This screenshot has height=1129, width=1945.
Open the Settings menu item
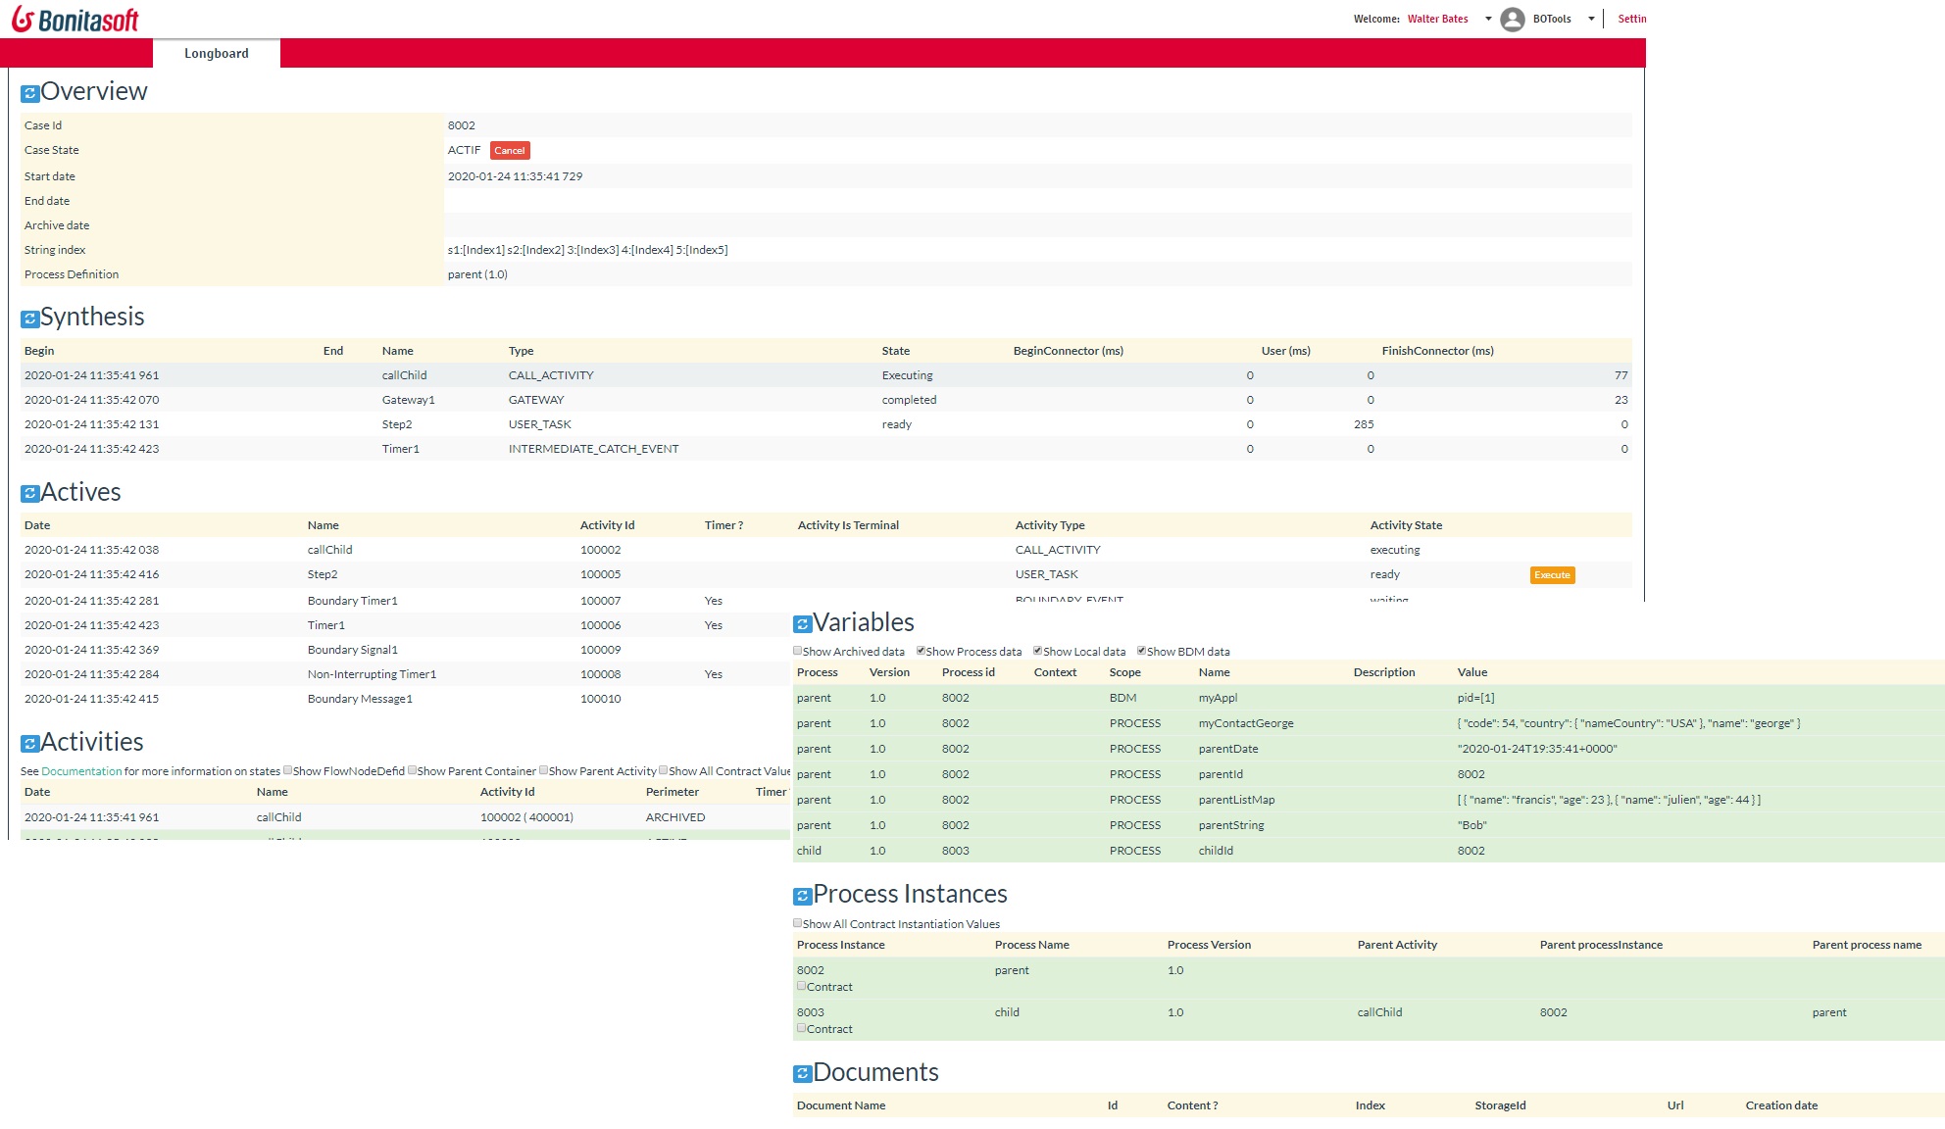pyautogui.click(x=1631, y=19)
